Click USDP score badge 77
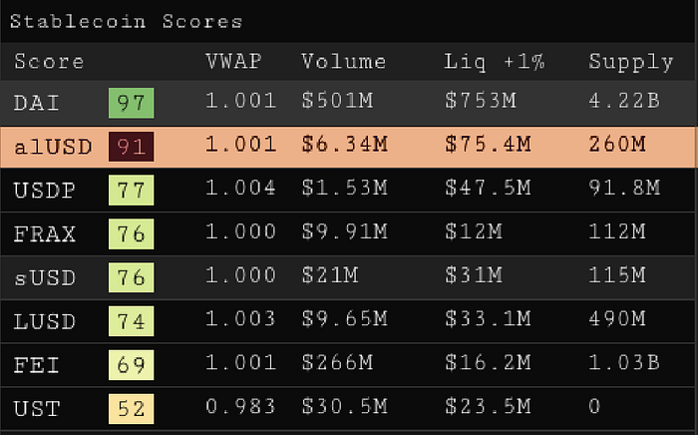The width and height of the screenshot is (698, 435). (x=132, y=191)
